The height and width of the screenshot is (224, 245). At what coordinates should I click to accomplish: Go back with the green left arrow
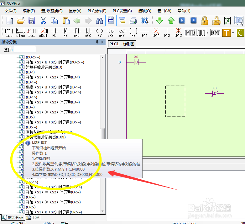(x=77, y=21)
